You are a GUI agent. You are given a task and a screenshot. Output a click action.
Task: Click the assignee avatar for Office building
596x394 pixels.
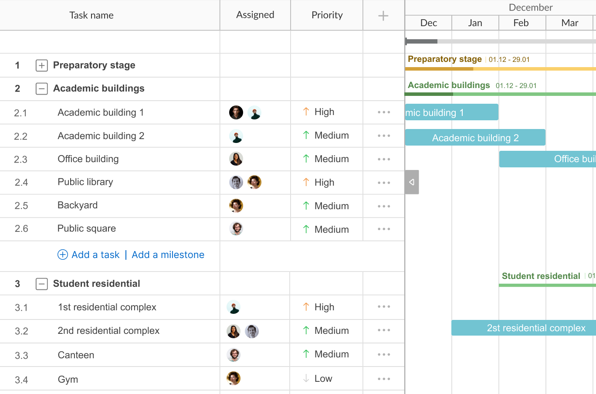click(x=236, y=159)
